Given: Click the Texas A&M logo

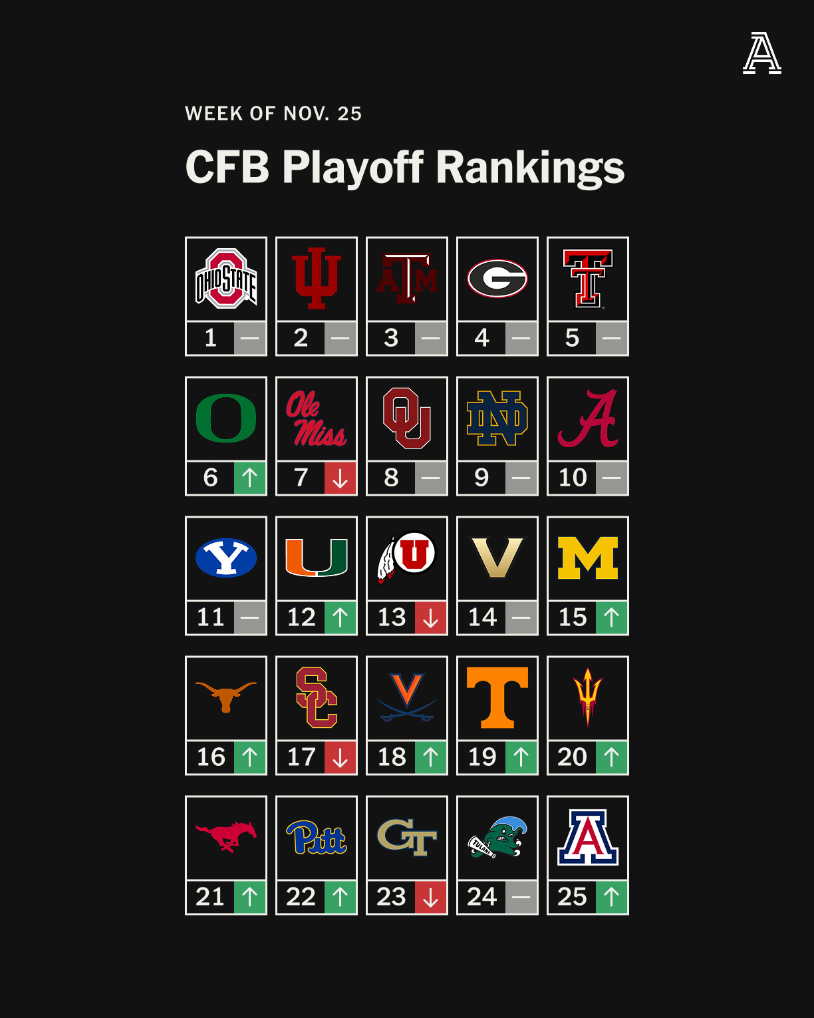Looking at the screenshot, I should [407, 279].
